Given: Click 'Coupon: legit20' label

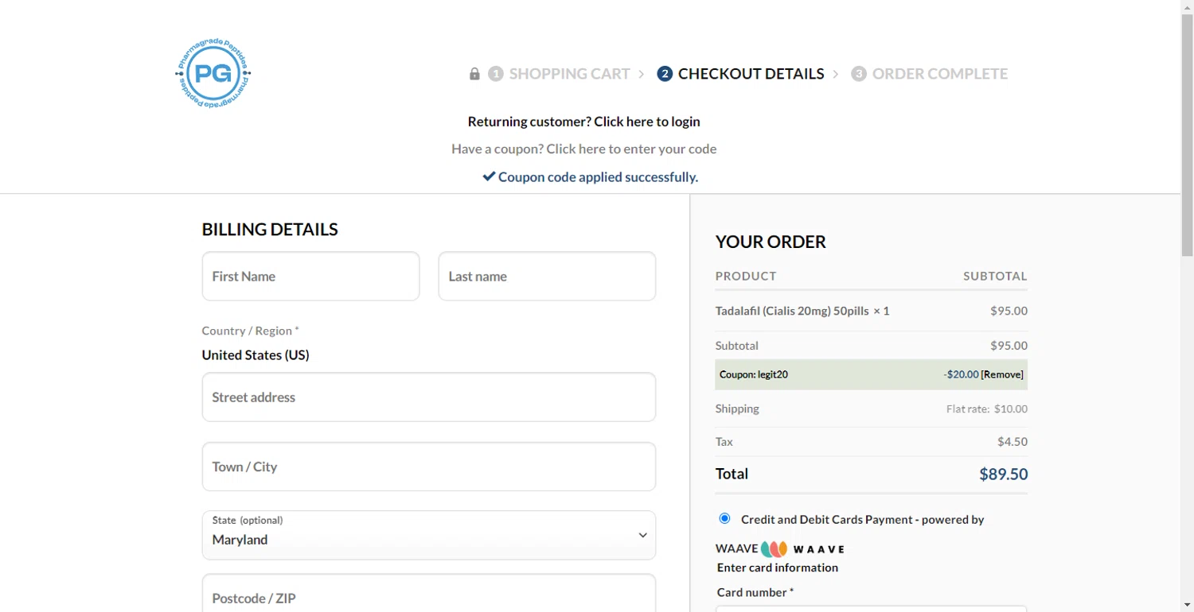Looking at the screenshot, I should click(754, 374).
